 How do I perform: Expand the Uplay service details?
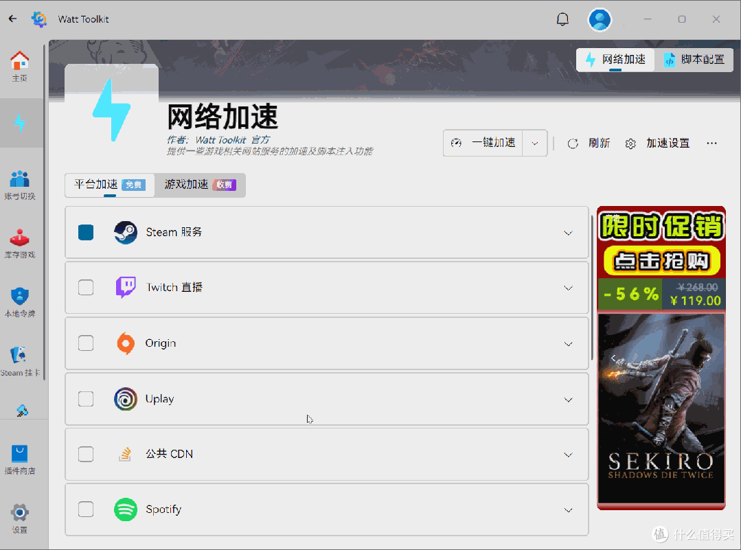point(568,399)
